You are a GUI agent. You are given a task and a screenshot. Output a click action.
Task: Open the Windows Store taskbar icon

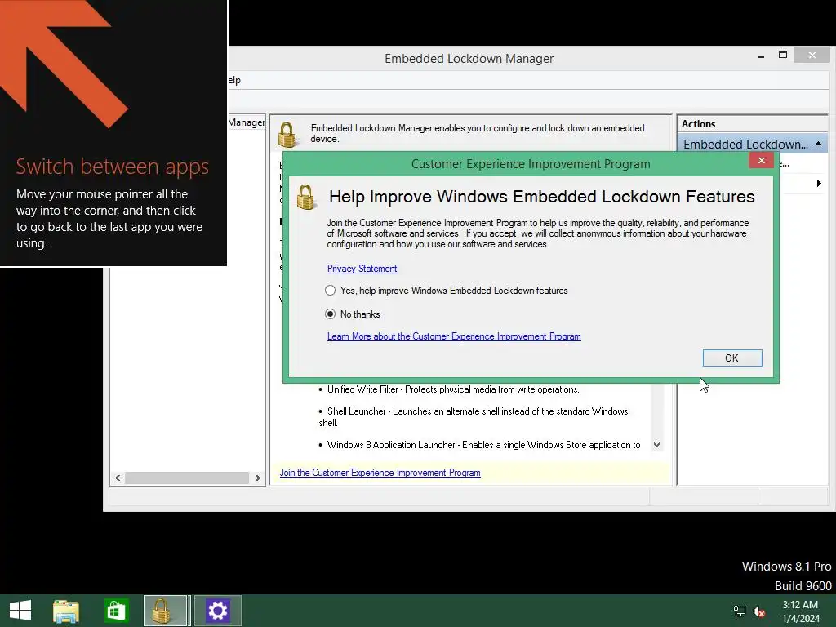pyautogui.click(x=116, y=611)
